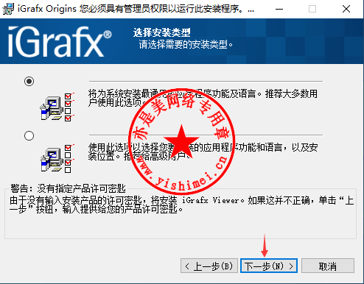Select the typical installation radio button
The height and width of the screenshot is (284, 364).
coord(29,81)
